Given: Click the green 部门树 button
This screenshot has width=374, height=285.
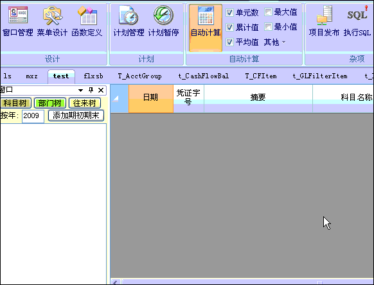Looking at the screenshot, I should tap(50, 103).
